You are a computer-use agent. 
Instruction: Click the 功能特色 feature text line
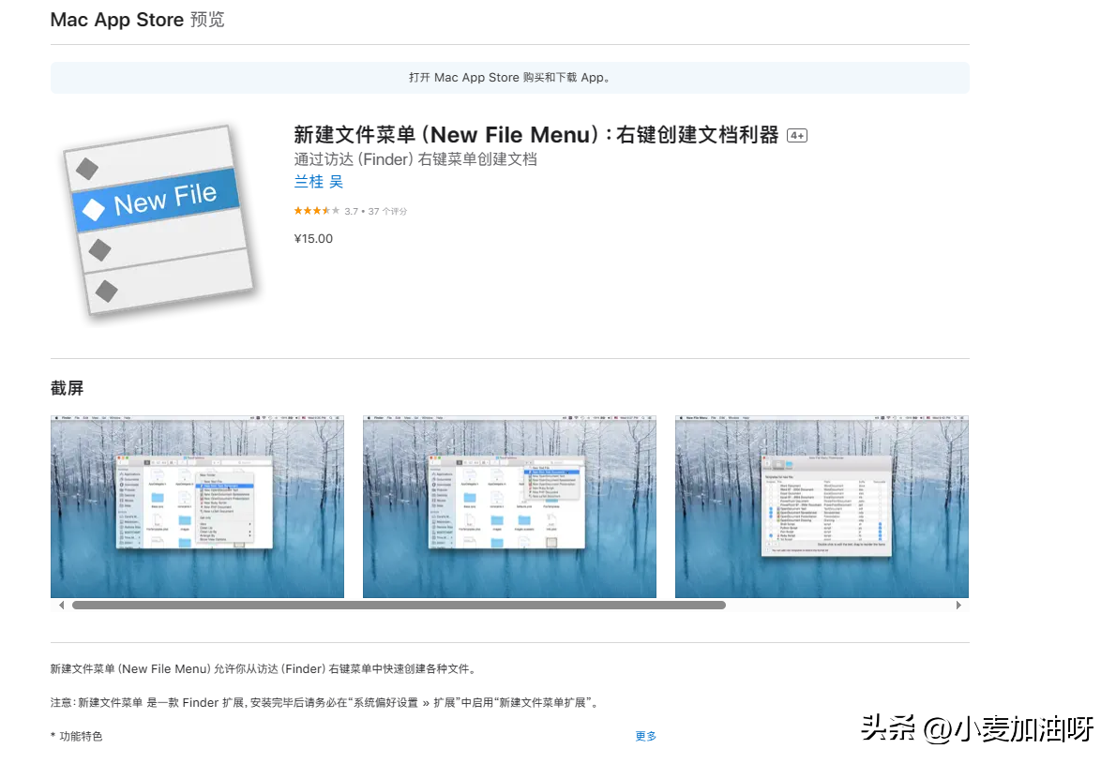(x=80, y=736)
